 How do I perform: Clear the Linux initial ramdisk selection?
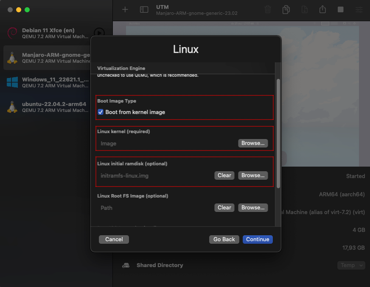(x=224, y=176)
